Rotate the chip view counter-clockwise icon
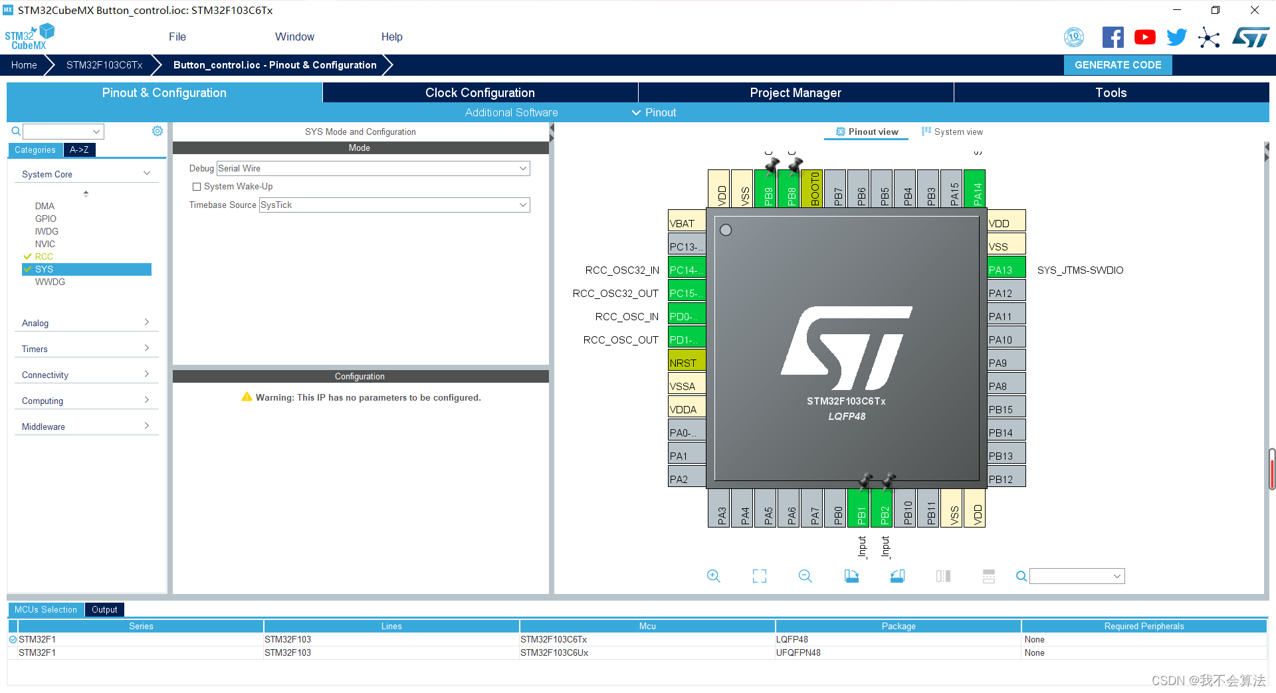 897,576
